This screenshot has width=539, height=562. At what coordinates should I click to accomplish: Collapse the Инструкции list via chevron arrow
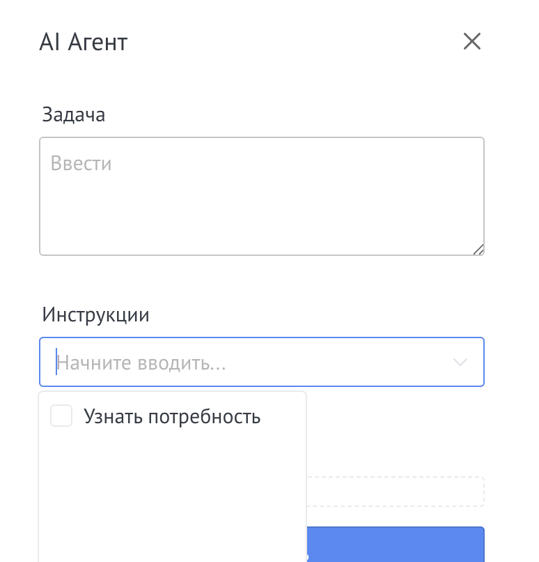pos(460,362)
